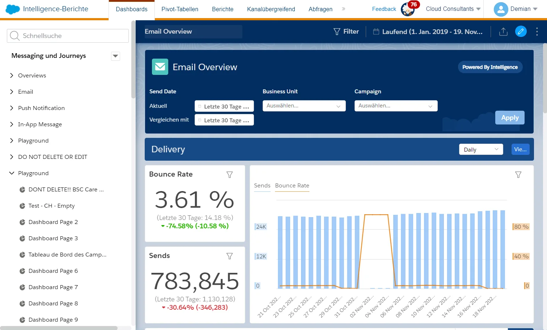
Task: Click the Apply button
Action: [509, 118]
